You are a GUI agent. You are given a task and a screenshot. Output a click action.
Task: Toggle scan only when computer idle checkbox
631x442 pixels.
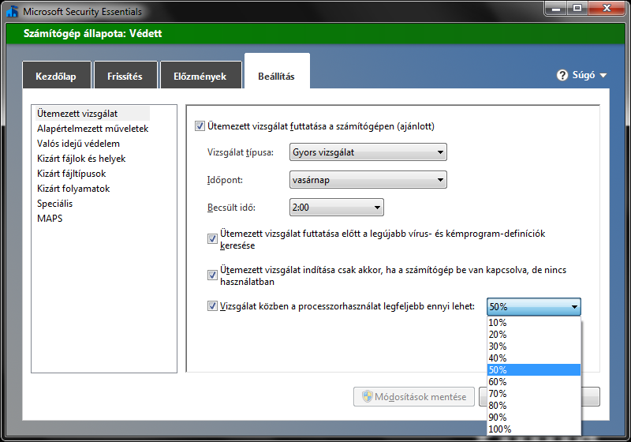[x=212, y=275]
